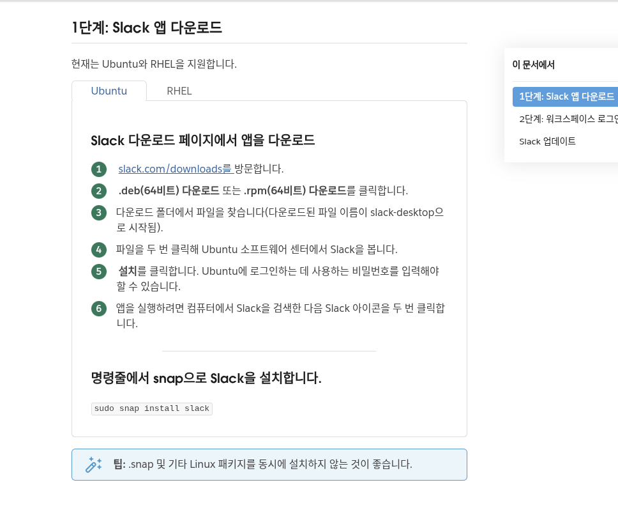Click heading 'Slack 다운로드 페이지에서 앱을 다운로드'
Image resolution: width=618 pixels, height=510 pixels.
[x=202, y=141]
